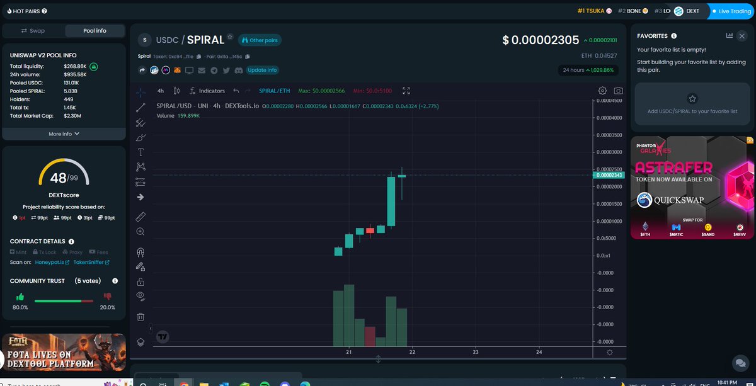Select the XABCD pattern tool
This screenshot has width=756, height=386.
point(140,167)
